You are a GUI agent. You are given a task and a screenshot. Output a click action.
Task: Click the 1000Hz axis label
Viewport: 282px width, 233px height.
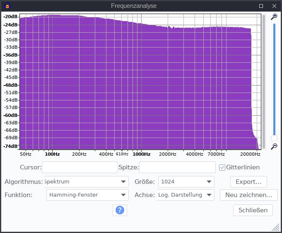(141, 154)
